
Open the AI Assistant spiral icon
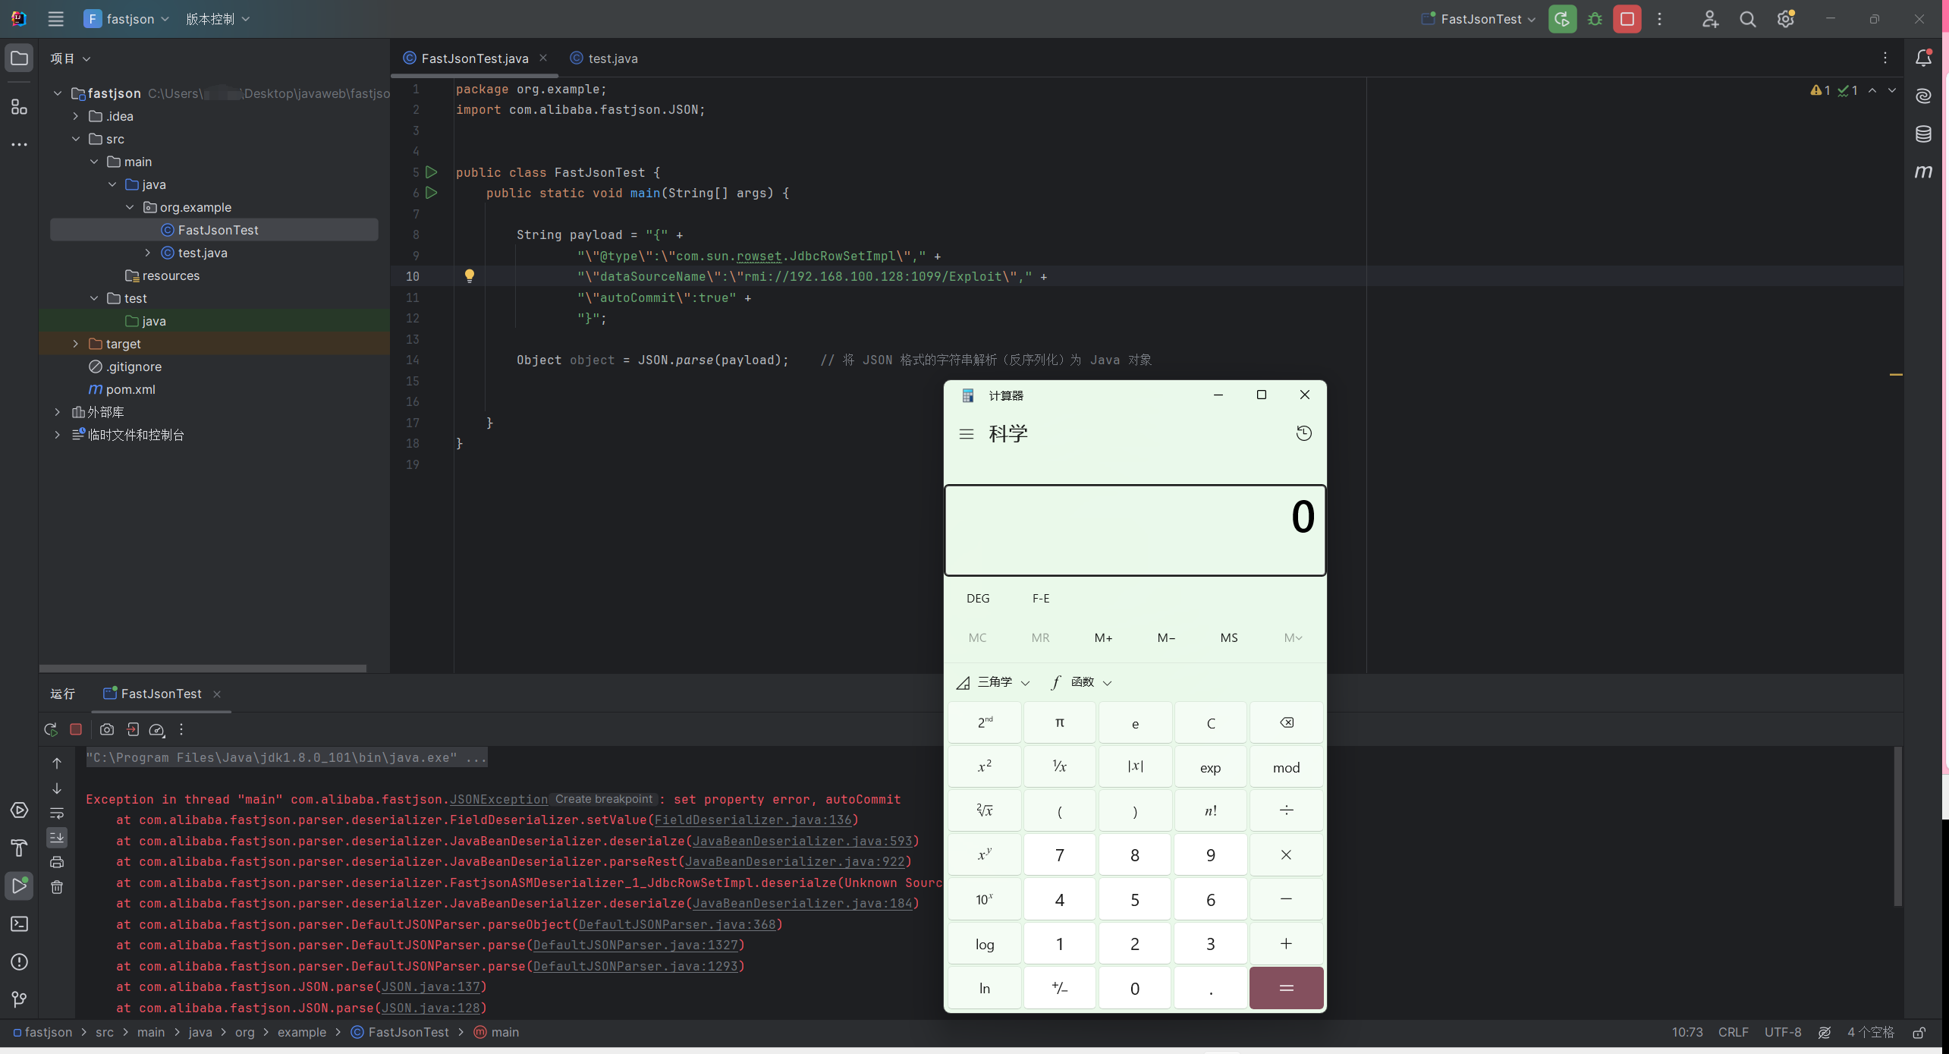click(1923, 96)
